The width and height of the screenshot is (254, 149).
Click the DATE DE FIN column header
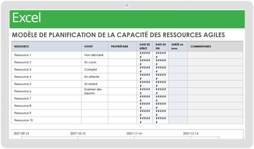tap(160, 47)
